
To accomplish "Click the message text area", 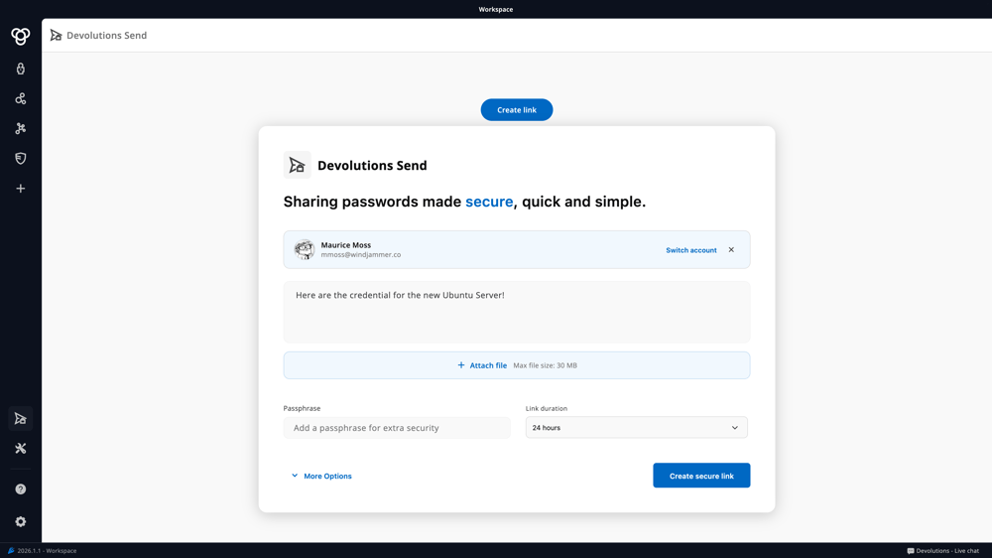I will 516,312.
